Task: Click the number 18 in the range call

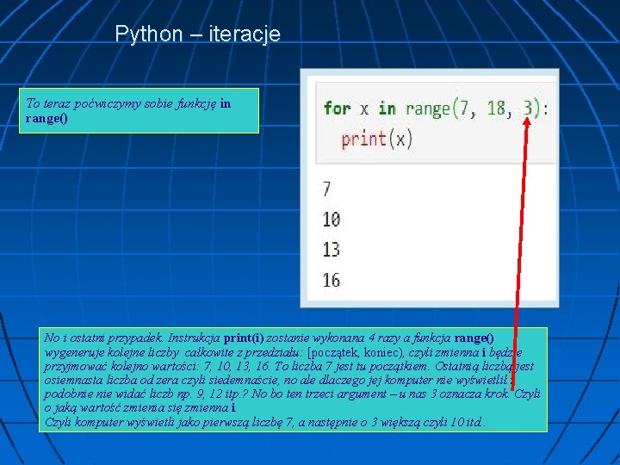Action: click(x=496, y=108)
